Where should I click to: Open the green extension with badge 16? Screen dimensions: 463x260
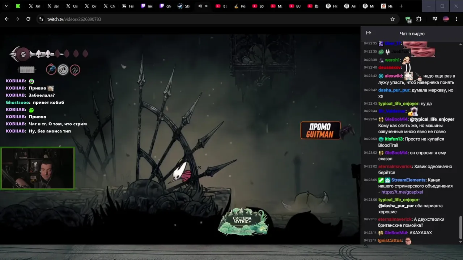point(408,19)
